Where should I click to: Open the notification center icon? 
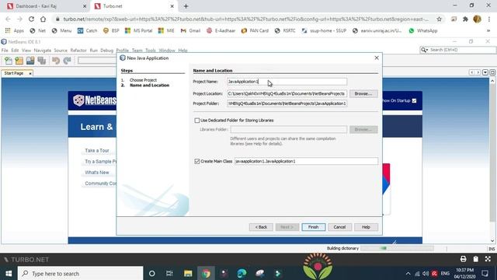[485, 273]
